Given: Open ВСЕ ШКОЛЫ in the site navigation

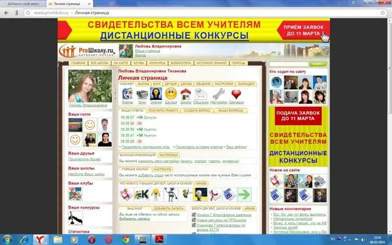Looking at the screenshot, I should pyautogui.click(x=99, y=63).
